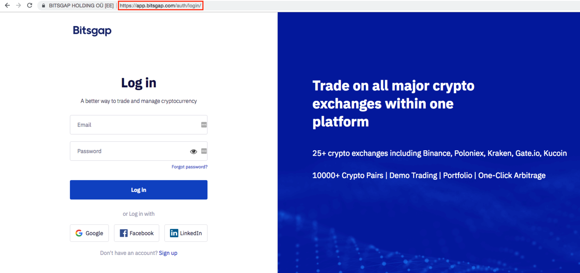This screenshot has width=580, height=273.
Task: Click 'Trade on all major crypto exchanges' headline
Action: 393,104
